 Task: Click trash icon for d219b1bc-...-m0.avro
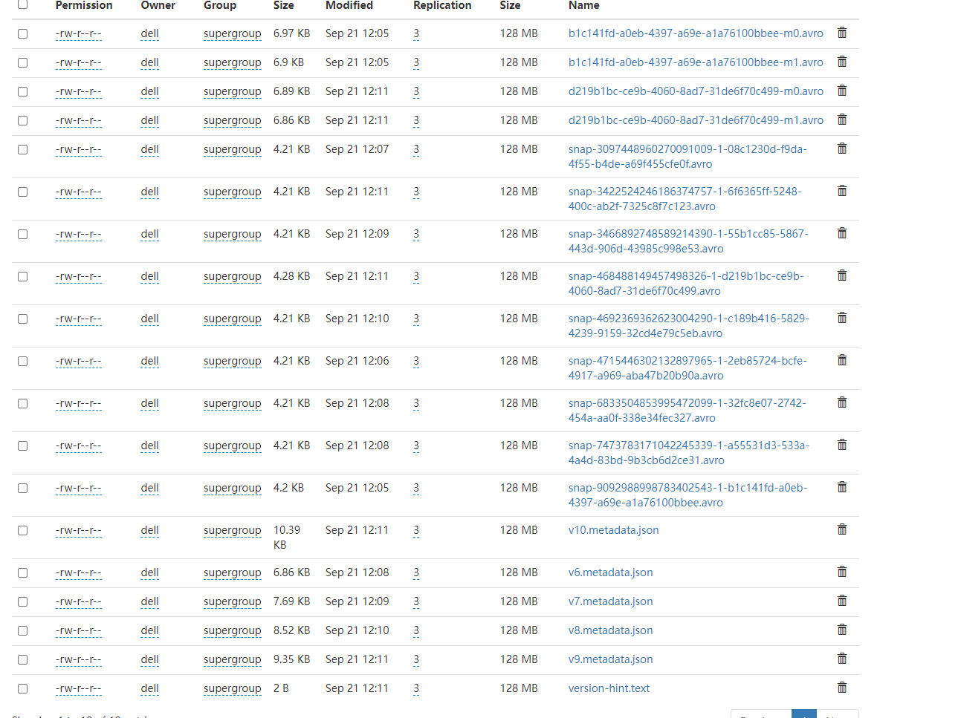click(842, 91)
